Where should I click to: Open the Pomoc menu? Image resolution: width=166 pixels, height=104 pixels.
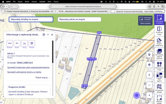coord(56,2)
